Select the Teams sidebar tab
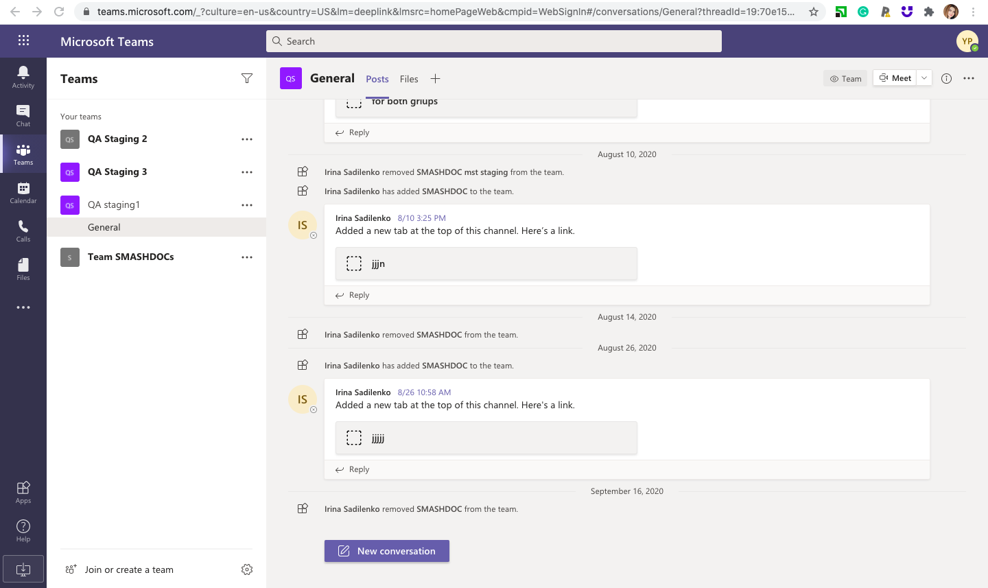 click(23, 154)
